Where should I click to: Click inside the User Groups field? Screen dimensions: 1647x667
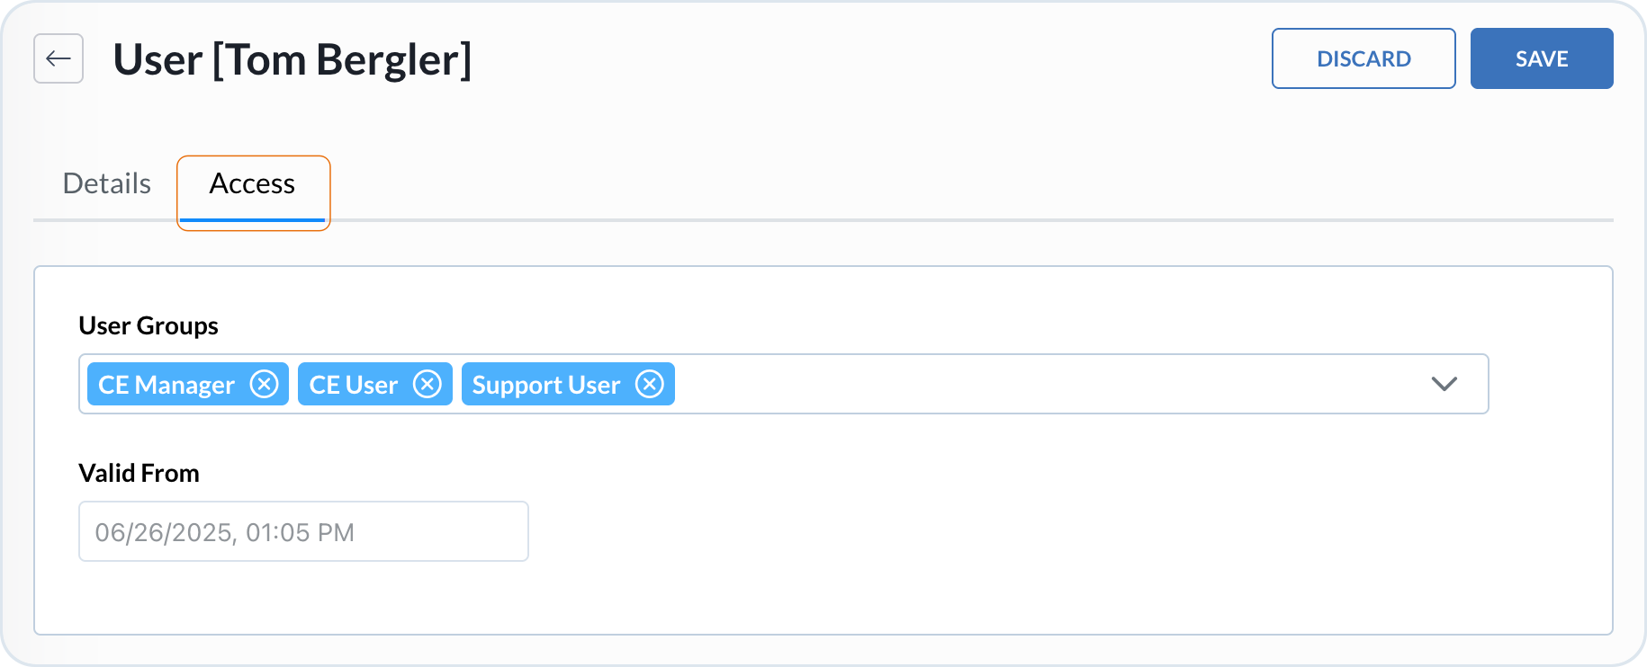(990, 384)
